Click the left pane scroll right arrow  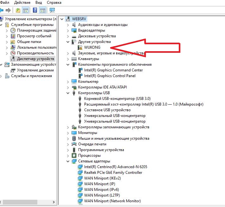pyautogui.click(x=53, y=202)
